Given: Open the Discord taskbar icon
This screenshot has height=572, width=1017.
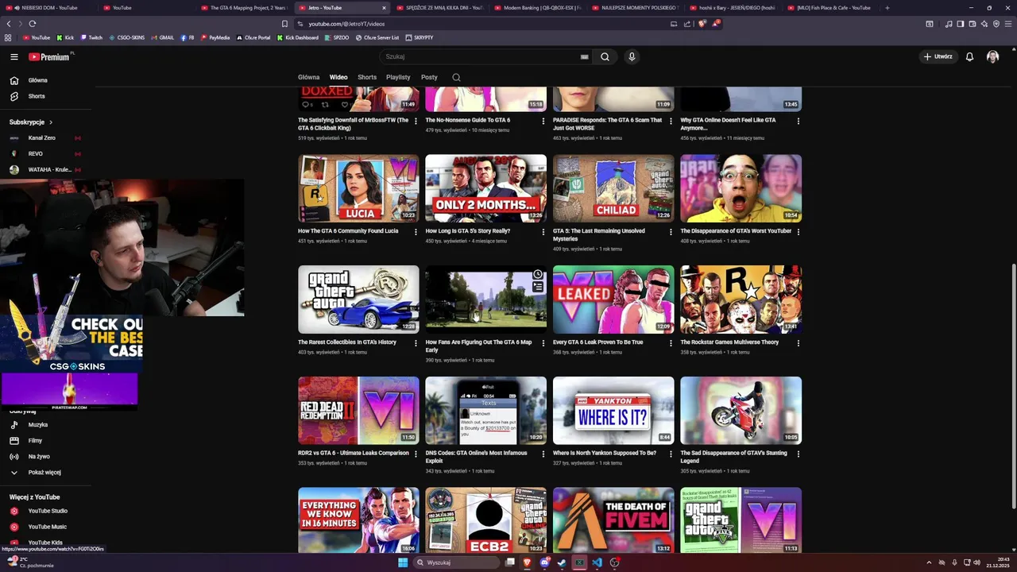Looking at the screenshot, I should tap(545, 562).
